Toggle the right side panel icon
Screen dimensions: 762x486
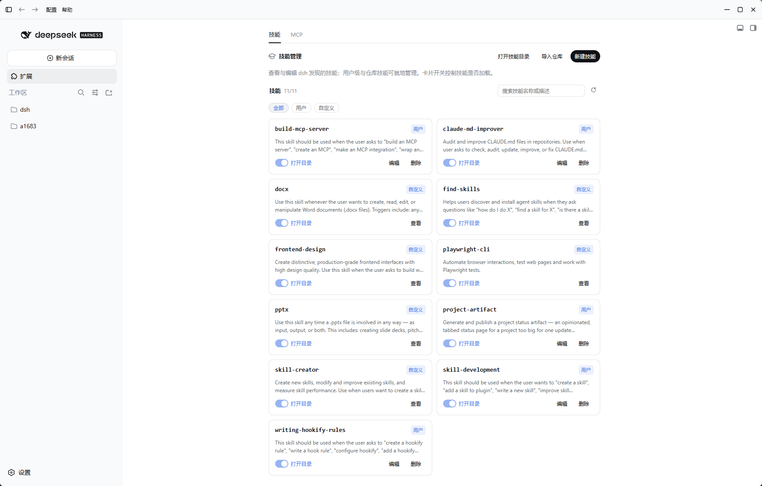point(753,28)
